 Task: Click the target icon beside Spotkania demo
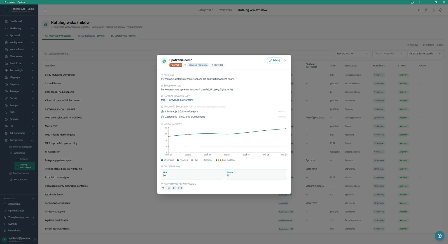coord(164,61)
